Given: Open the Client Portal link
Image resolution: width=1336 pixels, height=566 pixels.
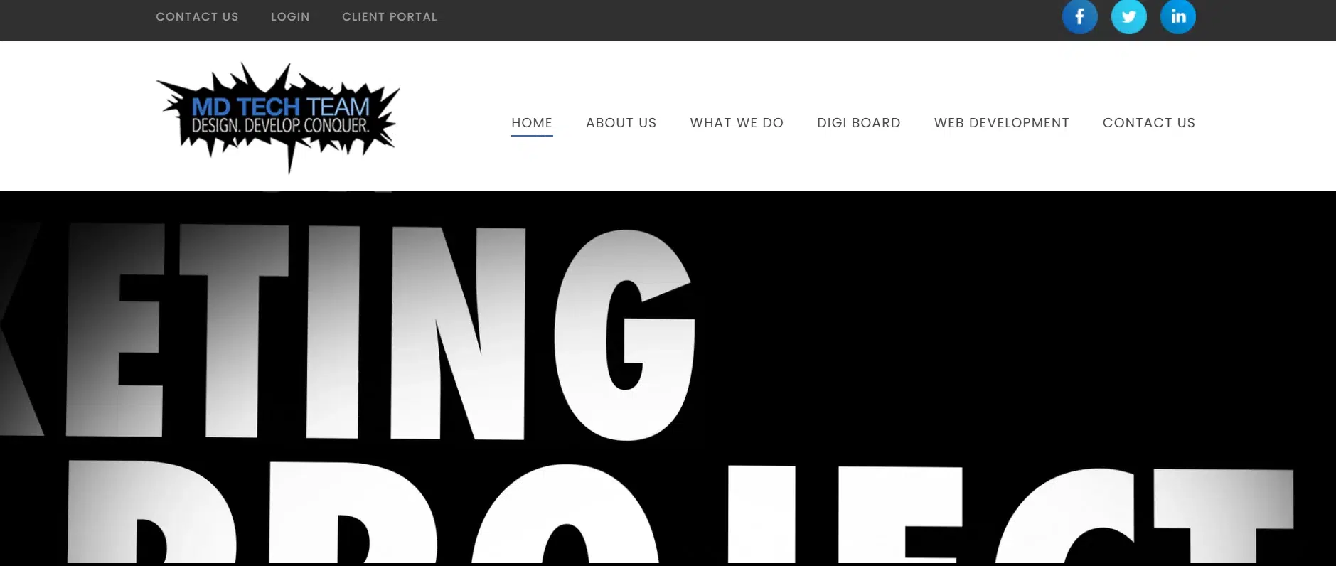Looking at the screenshot, I should (x=389, y=16).
